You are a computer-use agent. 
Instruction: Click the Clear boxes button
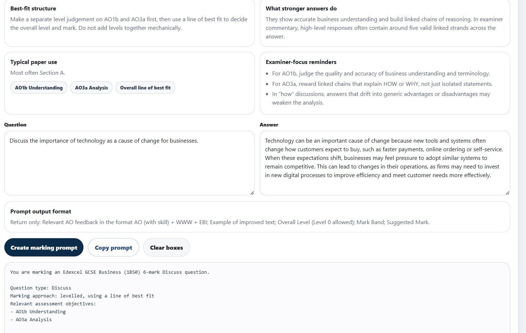coord(166,248)
